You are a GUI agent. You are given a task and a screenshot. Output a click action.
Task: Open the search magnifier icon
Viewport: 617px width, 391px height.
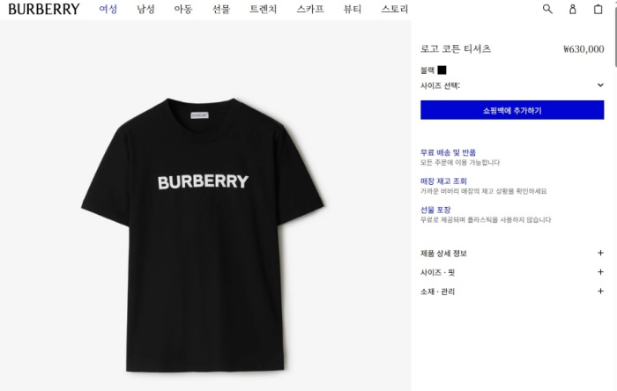547,9
